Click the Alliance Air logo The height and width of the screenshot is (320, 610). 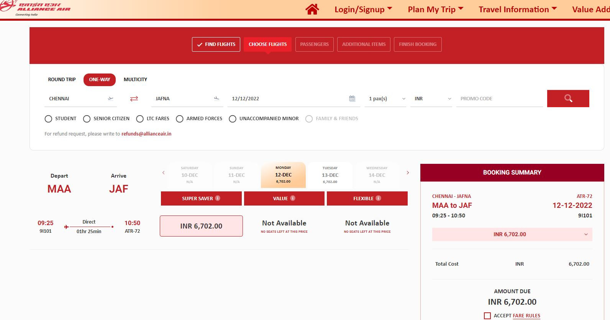(35, 8)
